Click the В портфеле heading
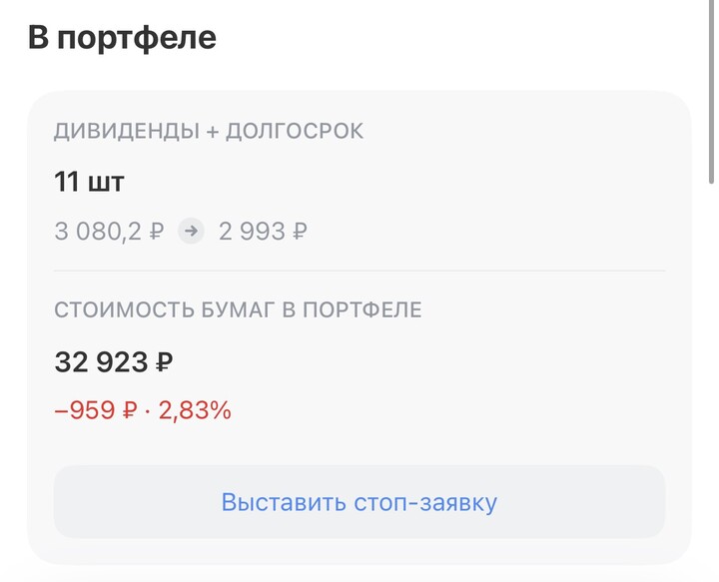The image size is (719, 582). pyautogui.click(x=122, y=38)
